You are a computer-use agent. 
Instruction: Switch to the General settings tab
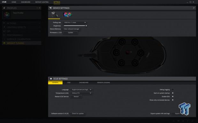[55, 82]
